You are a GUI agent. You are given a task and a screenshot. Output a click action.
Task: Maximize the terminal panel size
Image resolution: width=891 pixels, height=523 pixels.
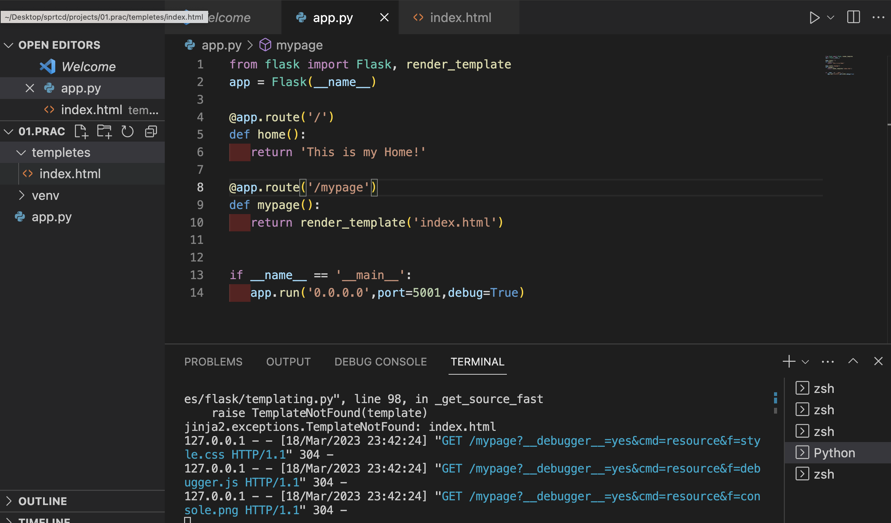click(x=853, y=361)
